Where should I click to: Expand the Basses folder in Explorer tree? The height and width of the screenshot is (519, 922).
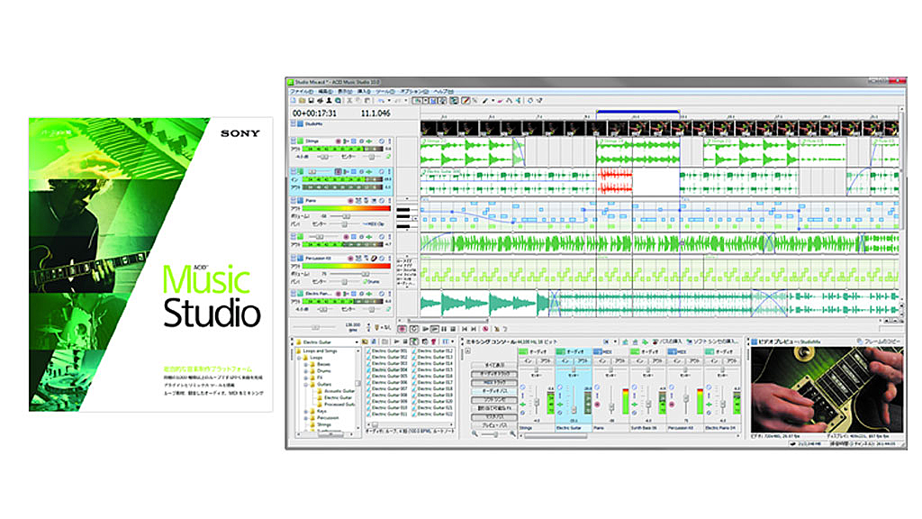tap(306, 365)
